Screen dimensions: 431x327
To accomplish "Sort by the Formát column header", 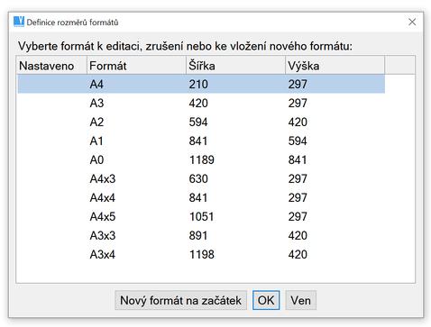I will click(x=136, y=65).
